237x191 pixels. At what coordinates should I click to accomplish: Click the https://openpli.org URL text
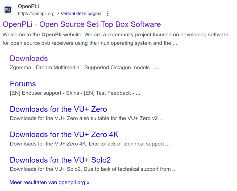click(36, 14)
